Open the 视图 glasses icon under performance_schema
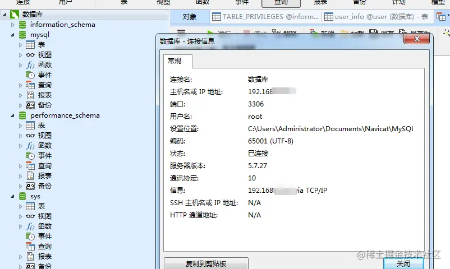Image resolution: width=450 pixels, height=269 pixels. tap(30, 136)
